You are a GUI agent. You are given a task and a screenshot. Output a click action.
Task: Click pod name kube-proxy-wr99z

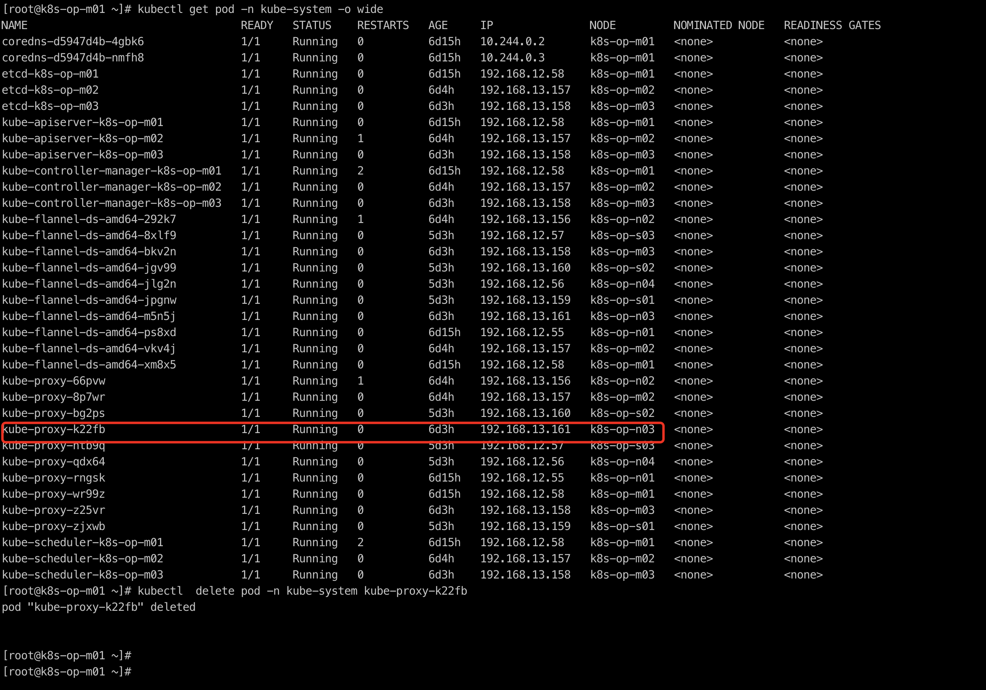(53, 494)
